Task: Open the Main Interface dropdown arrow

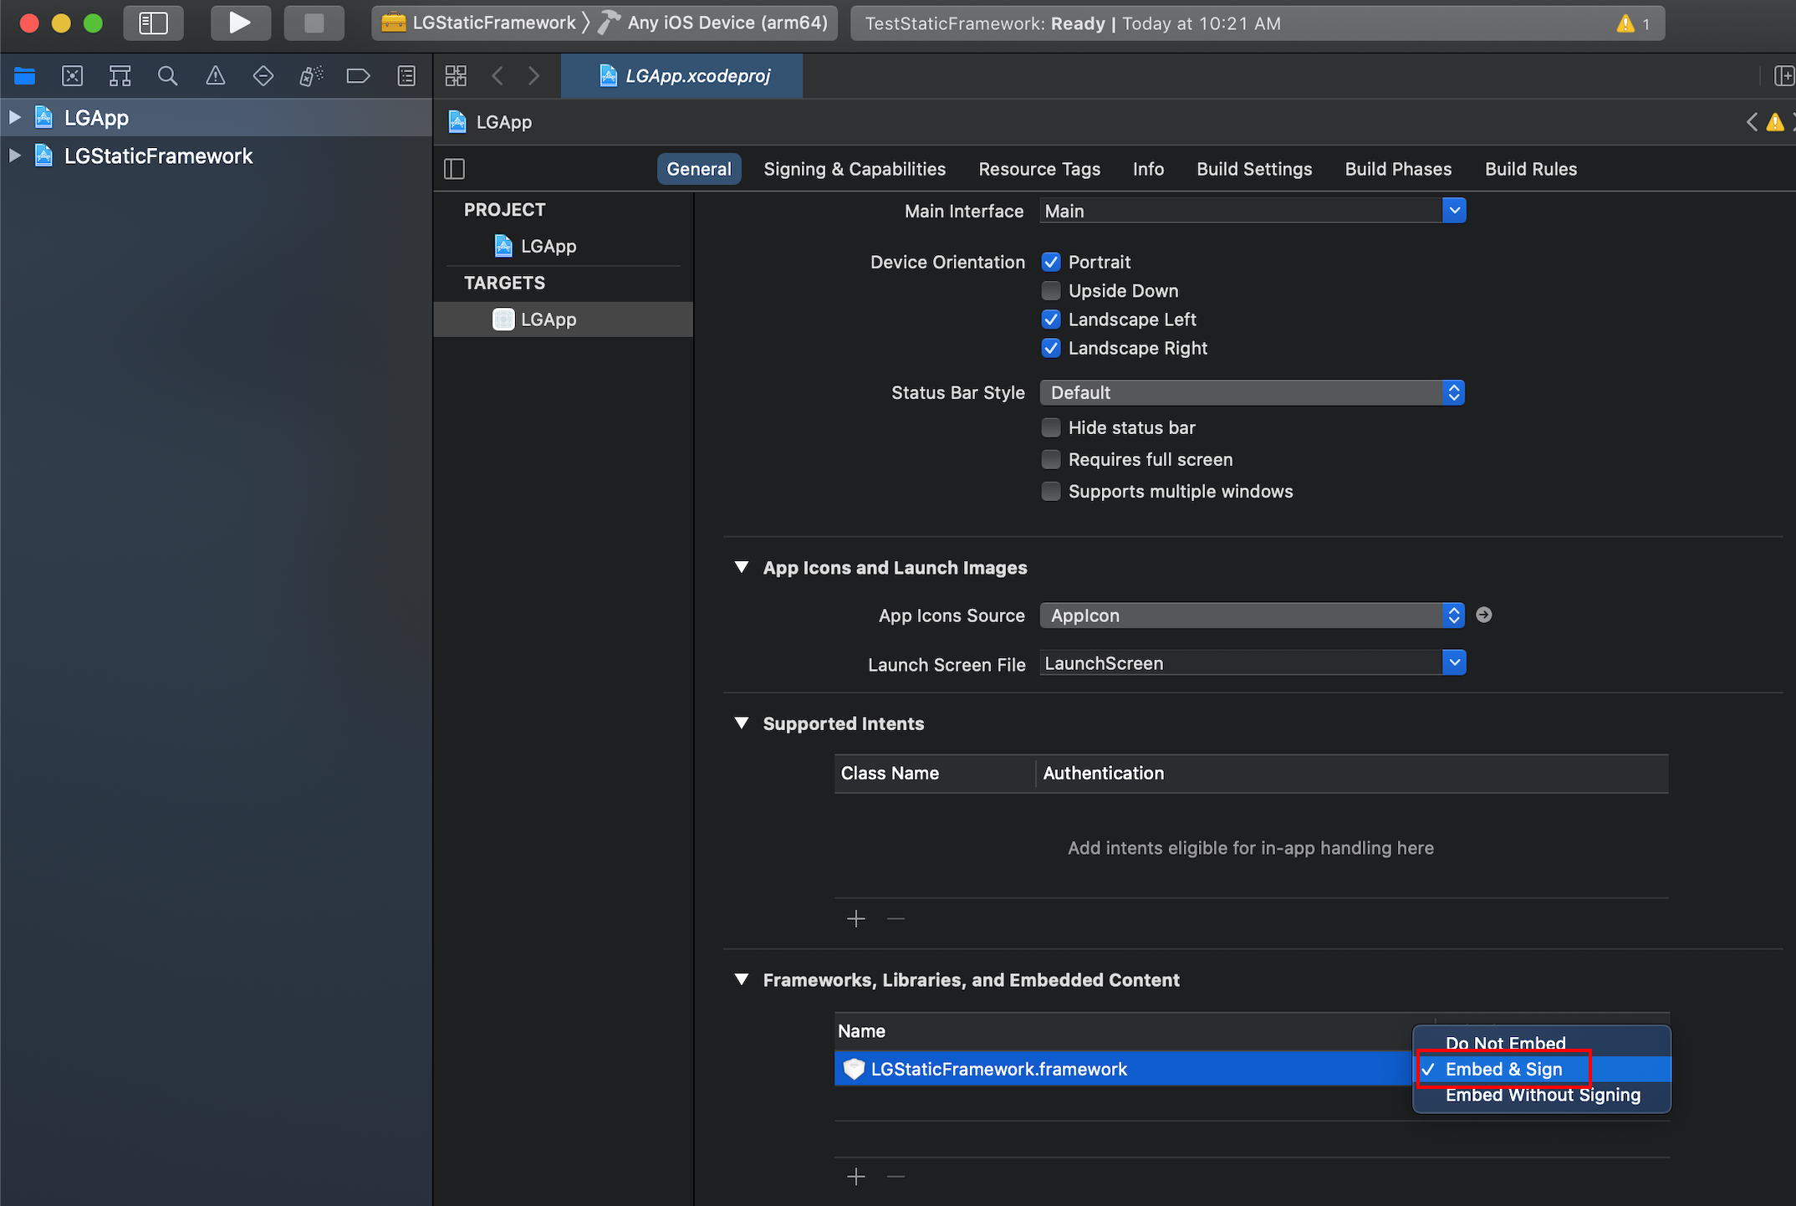Action: coord(1454,211)
